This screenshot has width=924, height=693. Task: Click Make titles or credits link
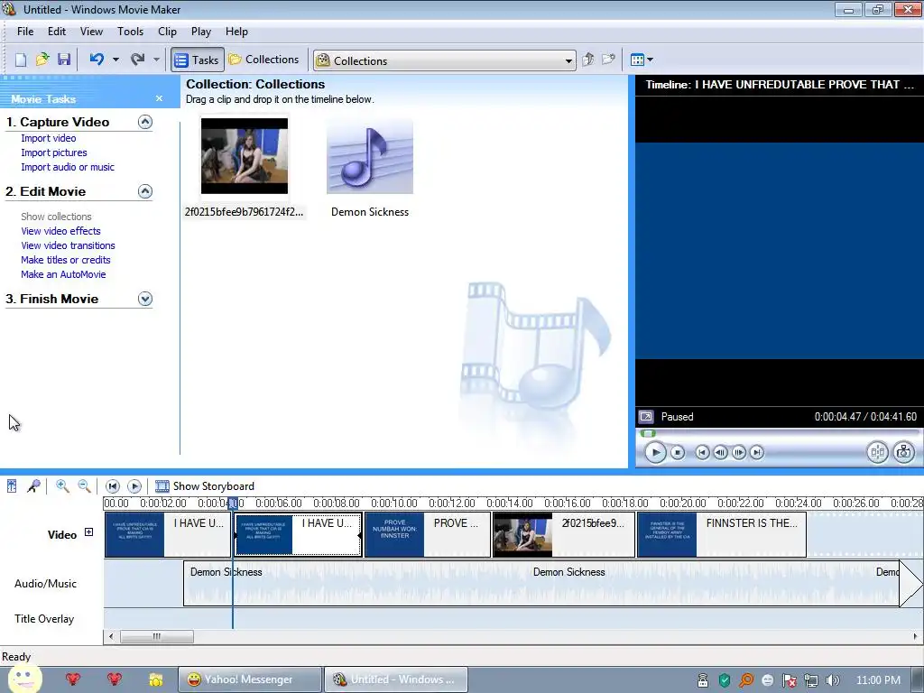(x=65, y=260)
